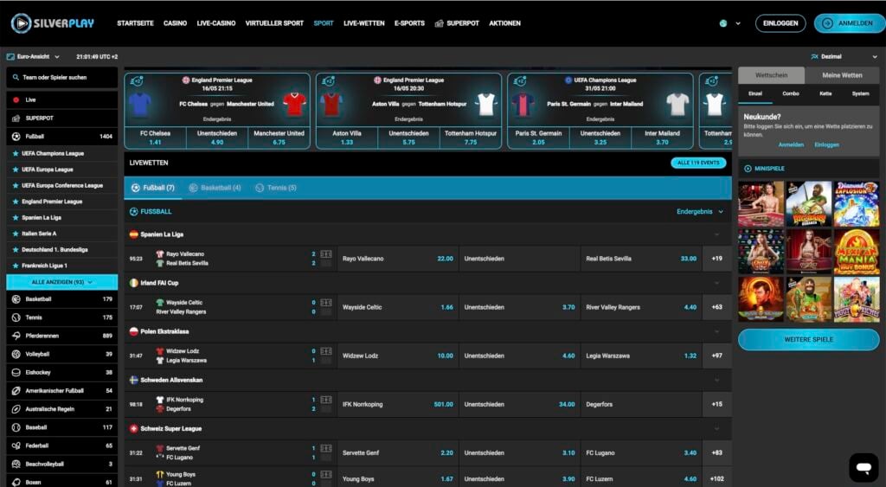Collapse the Polen Ekstraklasa section
886x487 pixels.
717,331
